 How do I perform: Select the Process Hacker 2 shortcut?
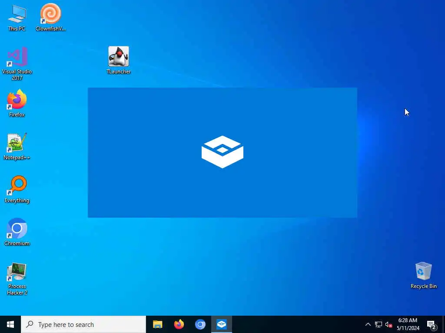[17, 279]
